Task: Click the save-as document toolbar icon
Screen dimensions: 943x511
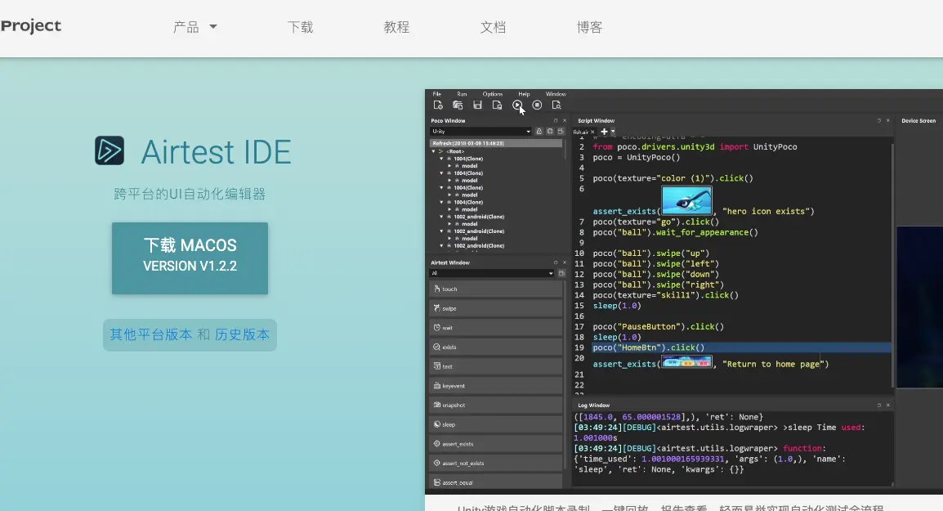Action: (x=498, y=105)
